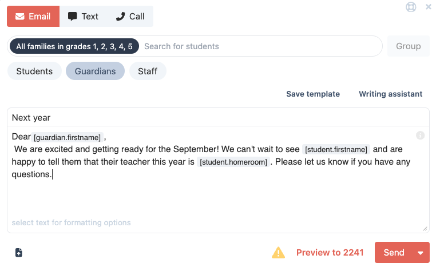This screenshot has width=436, height=267.
Task: Click the Search for students field
Action: pos(257,46)
